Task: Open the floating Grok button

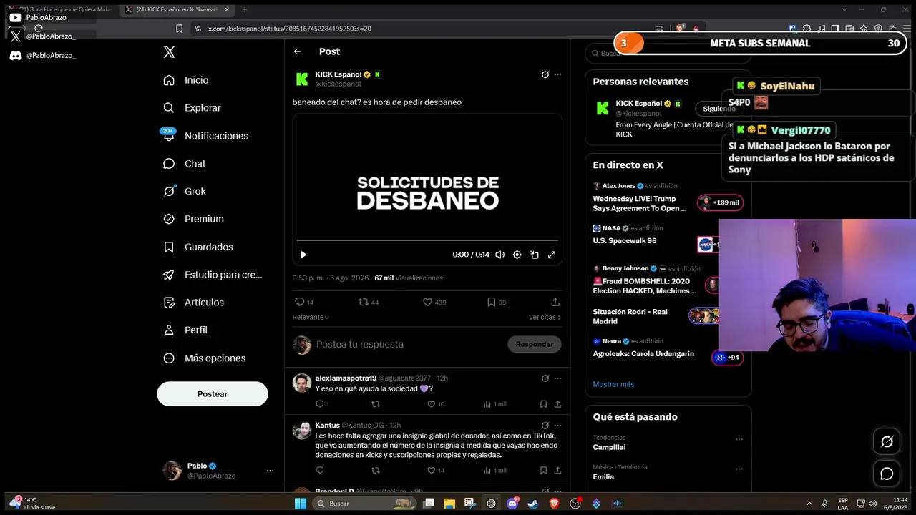Action: [x=887, y=441]
